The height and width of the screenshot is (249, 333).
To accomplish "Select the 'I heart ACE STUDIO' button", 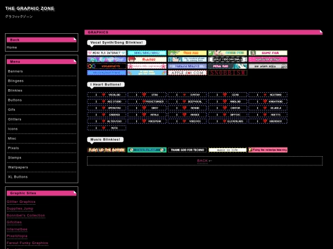I will 107,101.
